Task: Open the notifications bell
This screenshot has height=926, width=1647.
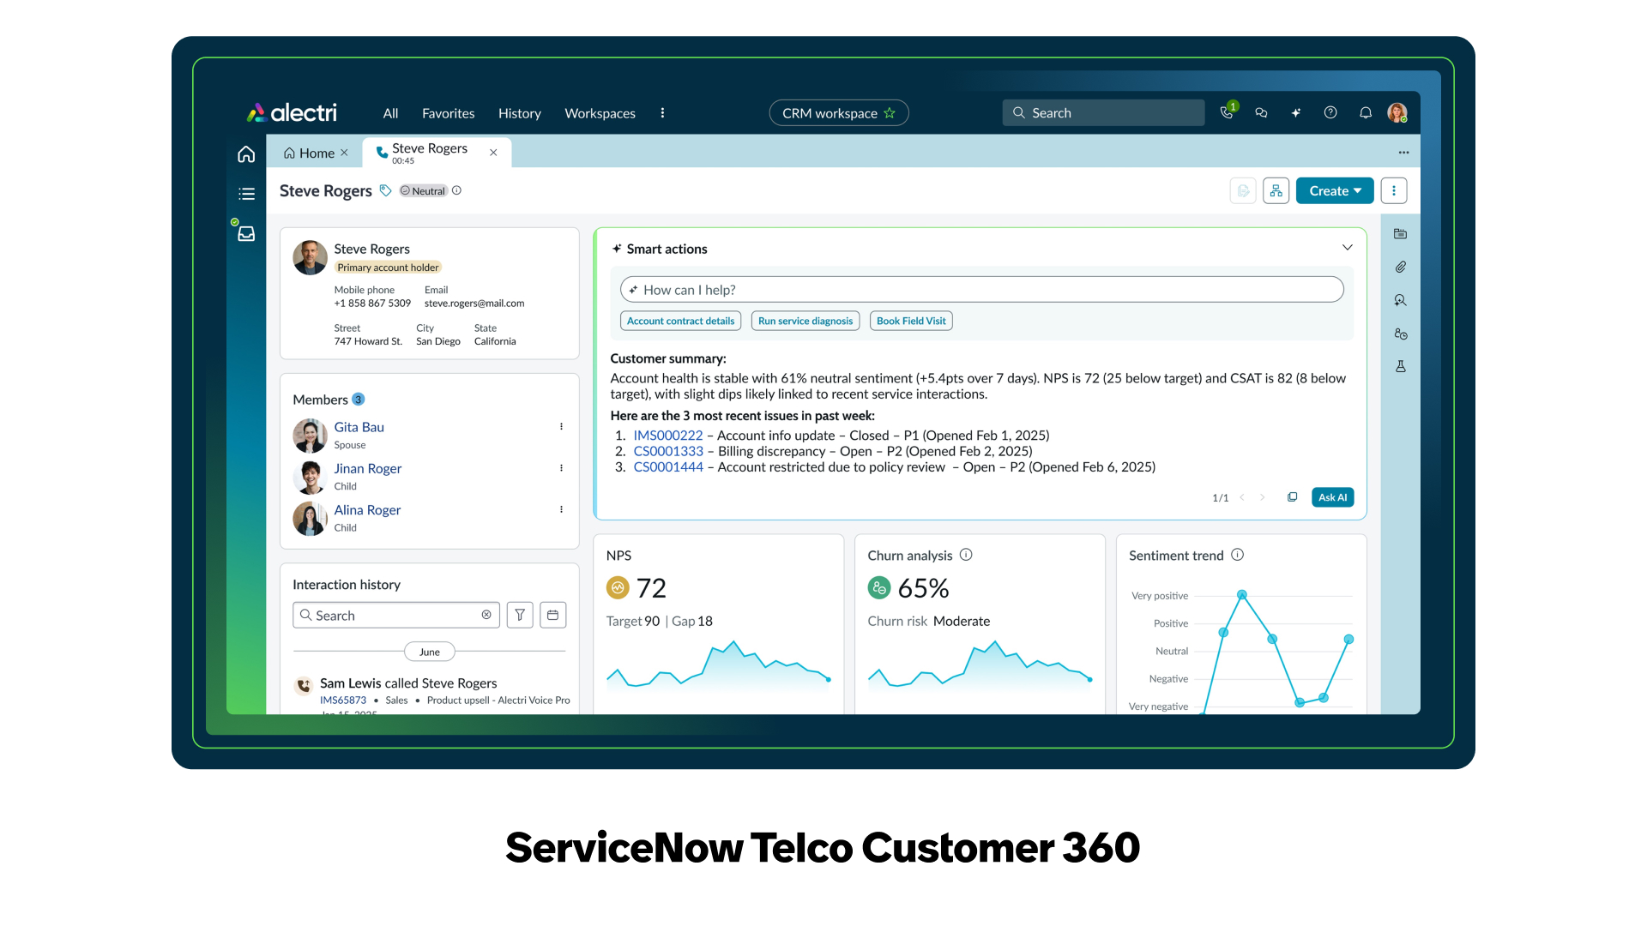Action: [x=1366, y=113]
